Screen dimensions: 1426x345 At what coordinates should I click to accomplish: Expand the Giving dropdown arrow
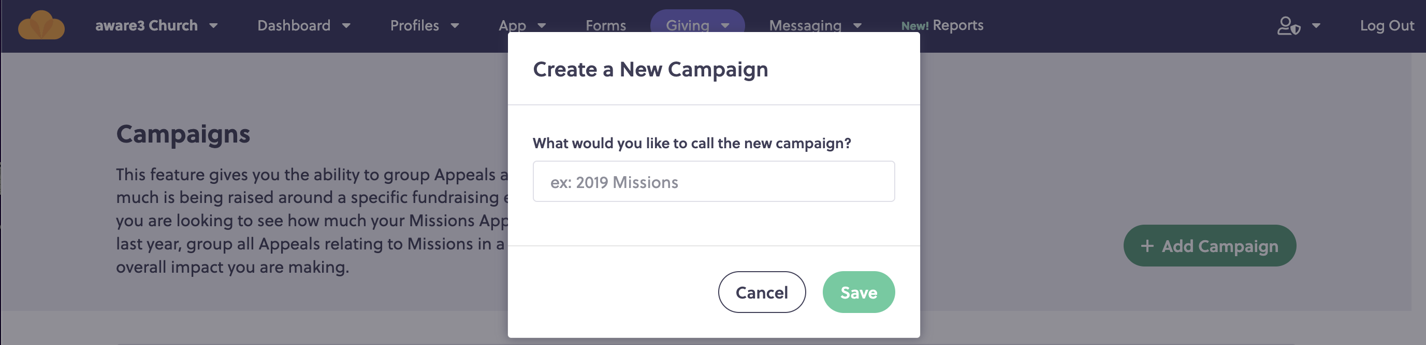[724, 25]
